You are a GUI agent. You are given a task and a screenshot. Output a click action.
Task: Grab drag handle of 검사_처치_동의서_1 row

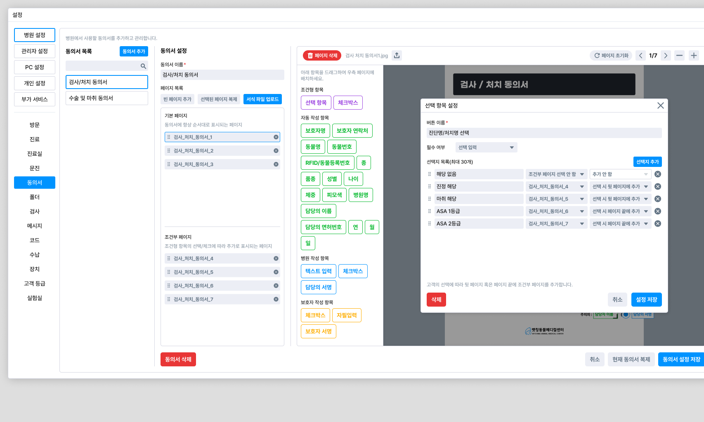(169, 137)
